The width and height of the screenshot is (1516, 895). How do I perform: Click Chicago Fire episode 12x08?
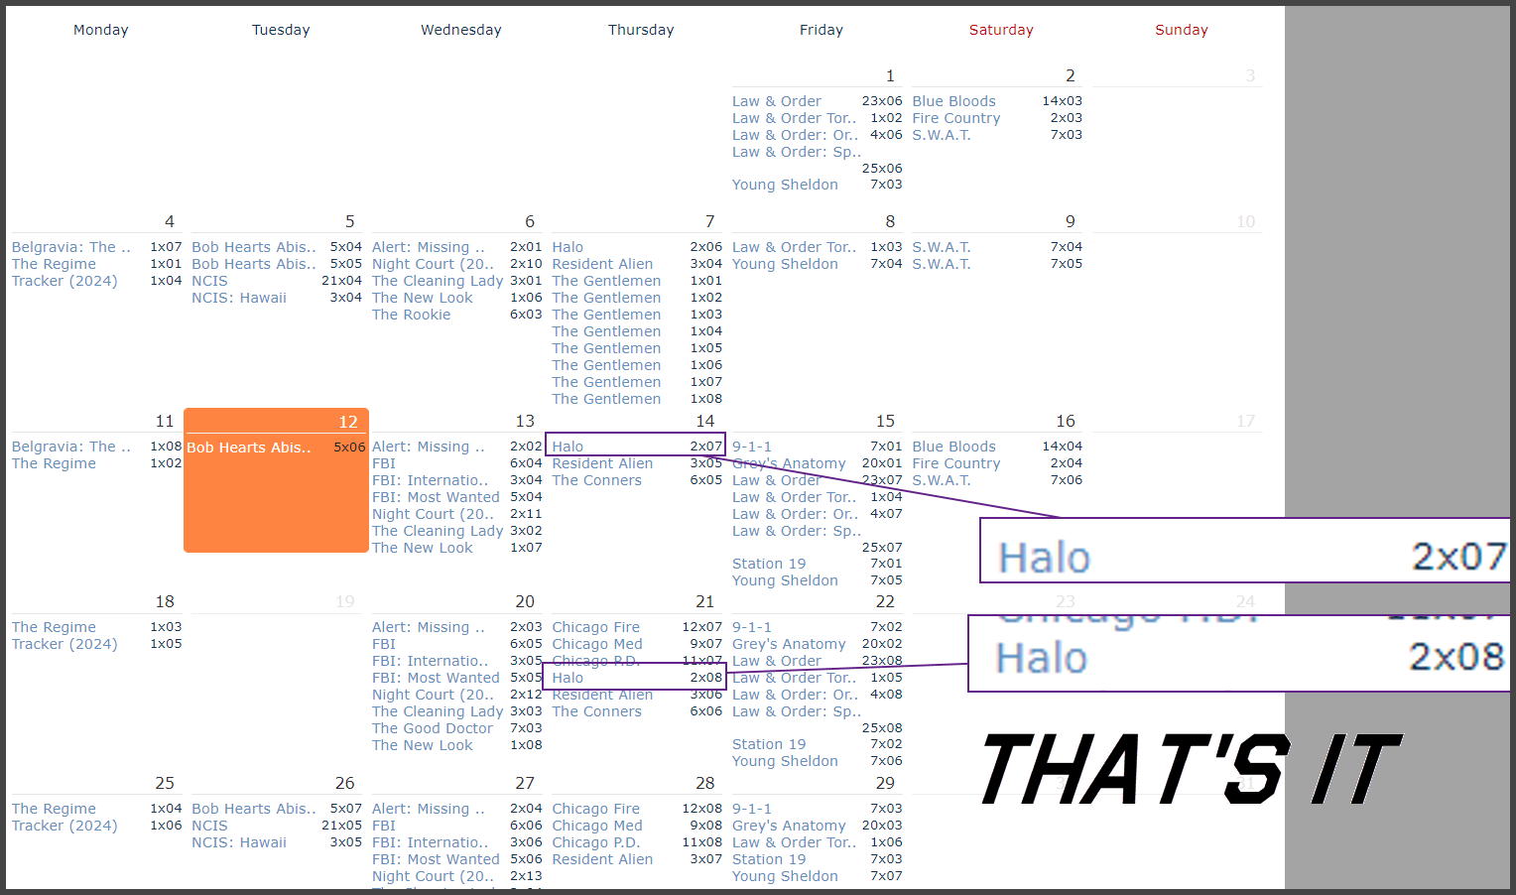596,809
